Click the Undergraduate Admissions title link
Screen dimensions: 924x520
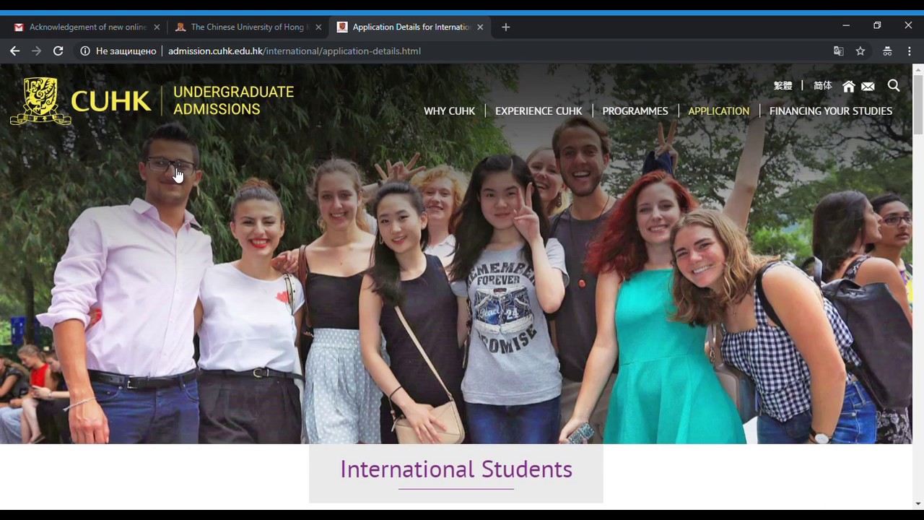(233, 100)
